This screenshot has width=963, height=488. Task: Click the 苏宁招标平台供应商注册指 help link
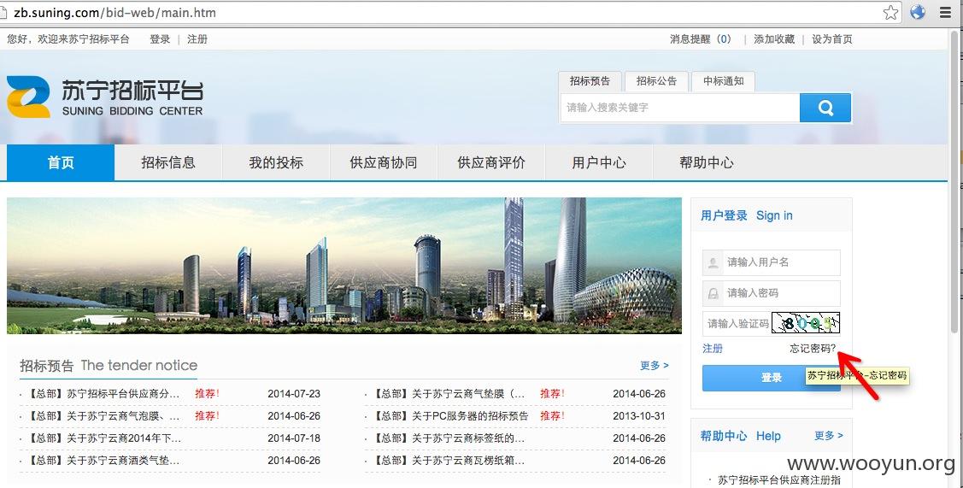pyautogui.click(x=778, y=480)
